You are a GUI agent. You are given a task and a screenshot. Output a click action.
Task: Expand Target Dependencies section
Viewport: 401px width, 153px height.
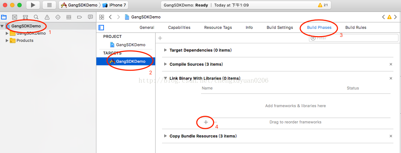tap(166, 50)
